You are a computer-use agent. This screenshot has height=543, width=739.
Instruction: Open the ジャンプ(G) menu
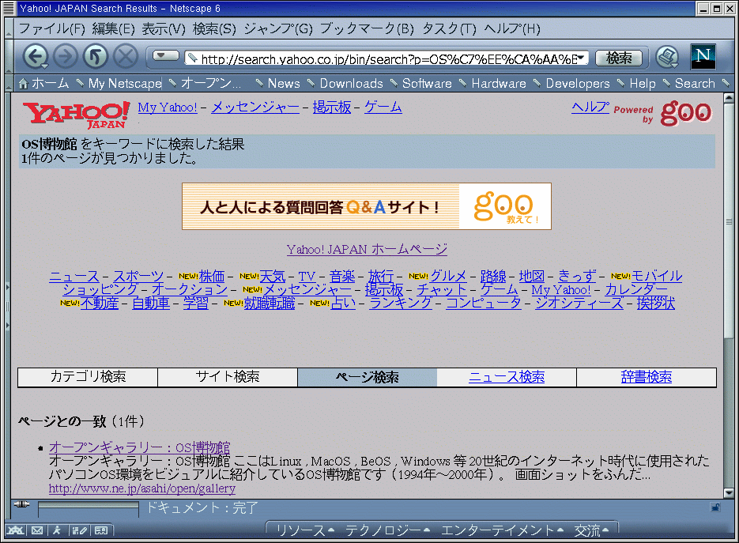278,28
